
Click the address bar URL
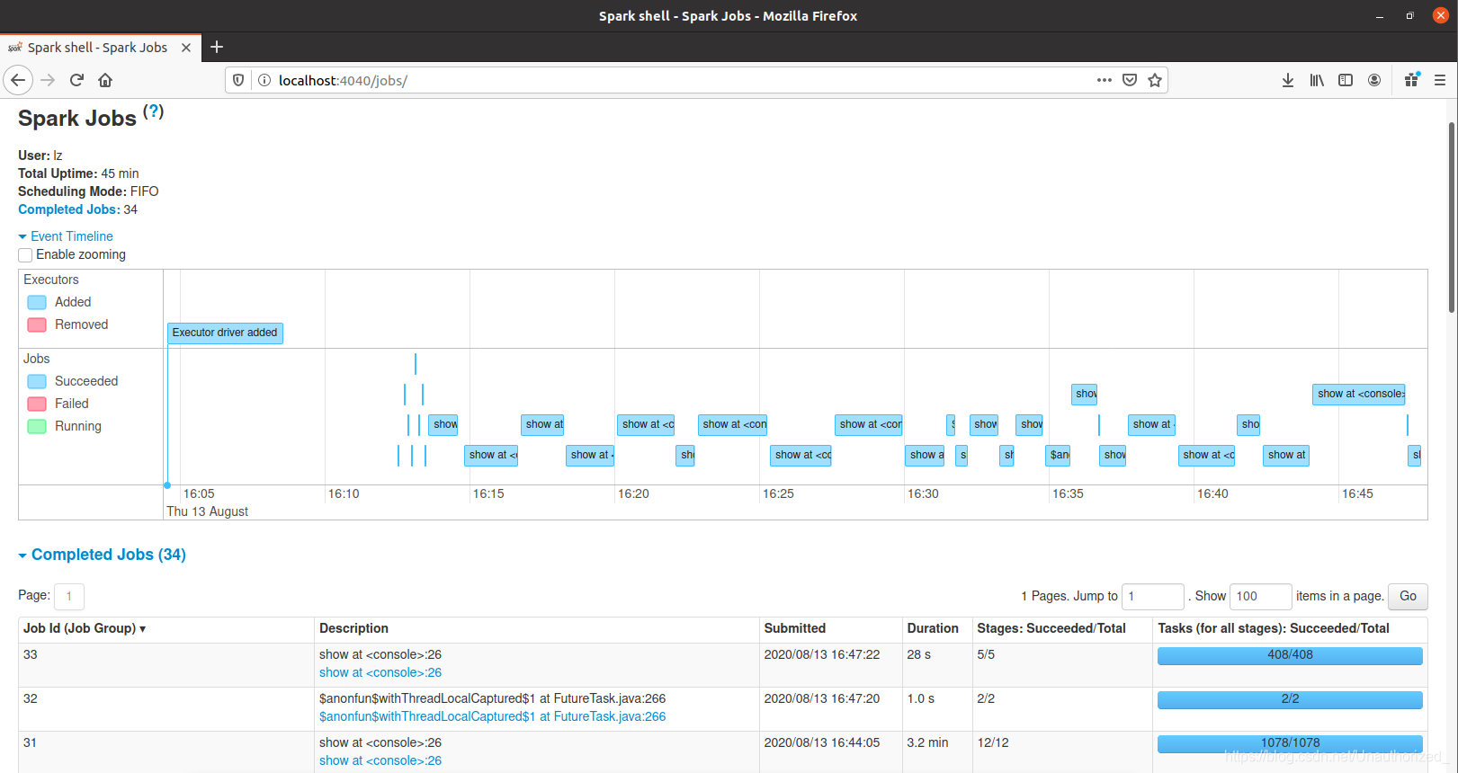coord(343,80)
